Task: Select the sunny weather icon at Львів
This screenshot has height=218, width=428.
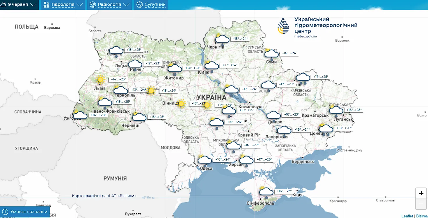Action: (x=100, y=79)
